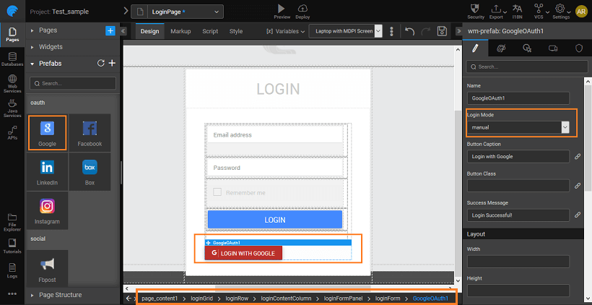Click the Preview play icon
Image resolution: width=592 pixels, height=305 pixels.
coord(282,7)
